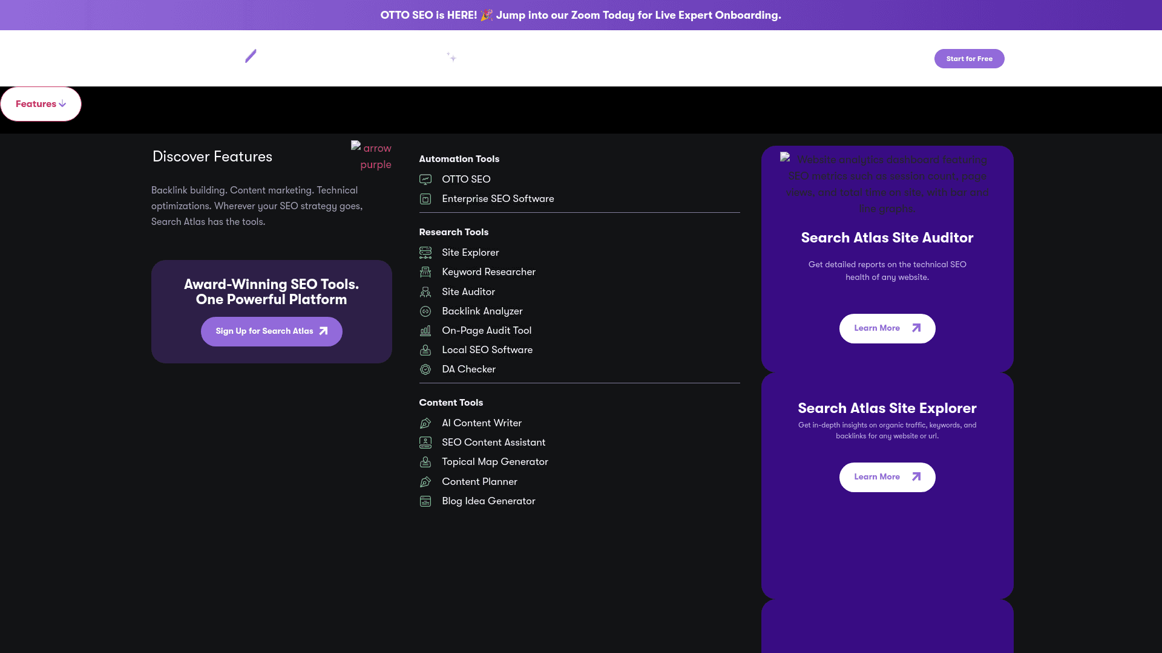Click the Enterprise SEO Software icon
The width and height of the screenshot is (1162, 653).
[425, 199]
